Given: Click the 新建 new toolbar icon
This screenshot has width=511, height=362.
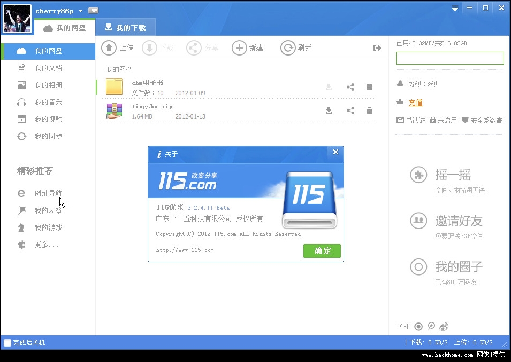Looking at the screenshot, I should click(x=239, y=48).
